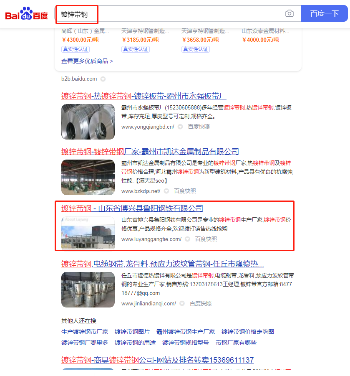Search related 镀锌带钢价格走势图

247,332
